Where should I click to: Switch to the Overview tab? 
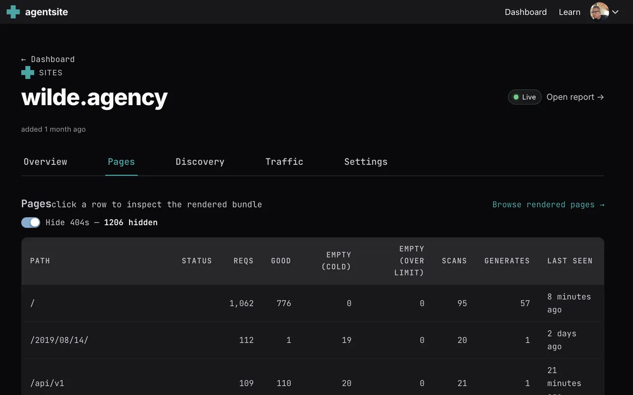(45, 161)
